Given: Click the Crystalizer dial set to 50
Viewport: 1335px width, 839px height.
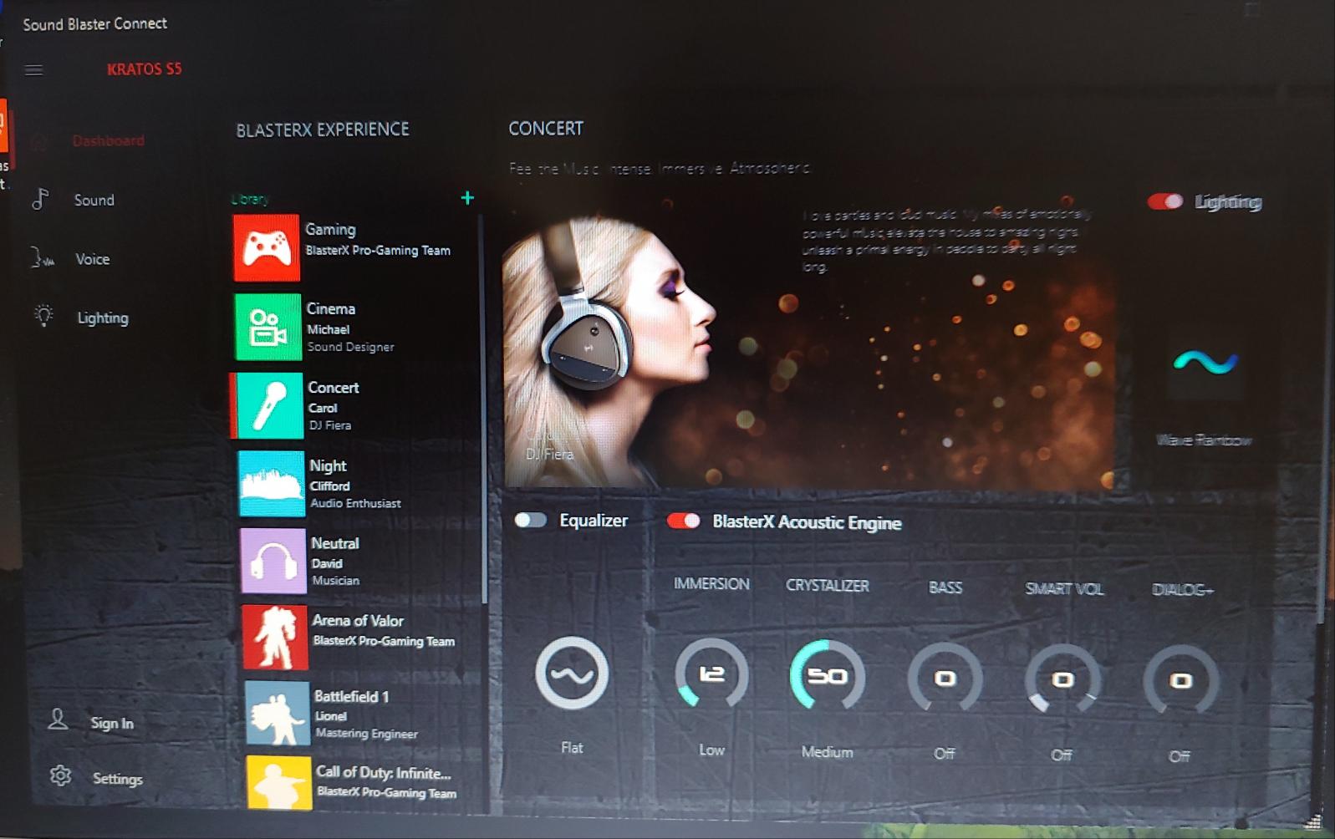Looking at the screenshot, I should [827, 675].
